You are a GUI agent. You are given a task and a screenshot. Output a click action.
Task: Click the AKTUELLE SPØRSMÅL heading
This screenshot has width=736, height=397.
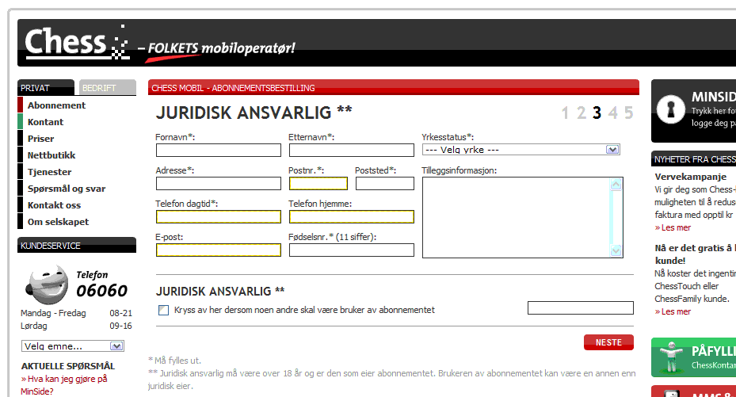coord(68,366)
